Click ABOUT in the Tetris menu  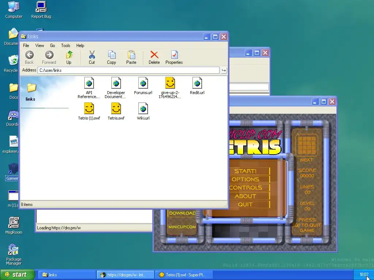[245, 196]
